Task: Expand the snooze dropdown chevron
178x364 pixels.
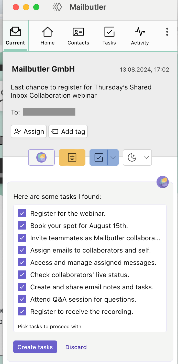Action: click(x=146, y=157)
